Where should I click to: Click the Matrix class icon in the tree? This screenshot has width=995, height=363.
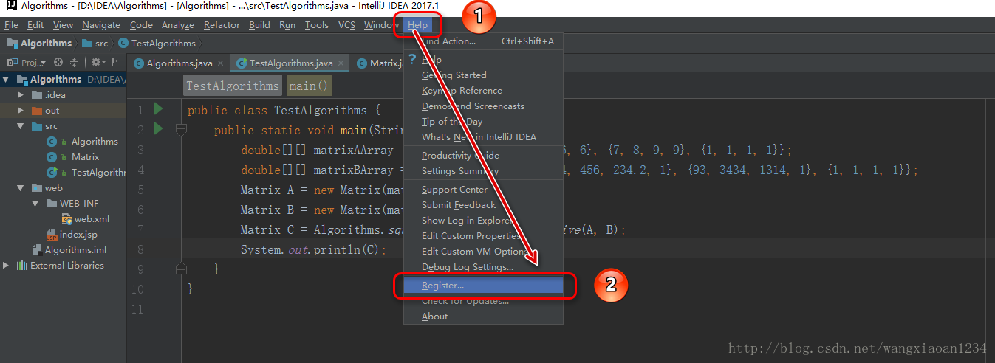click(x=52, y=157)
